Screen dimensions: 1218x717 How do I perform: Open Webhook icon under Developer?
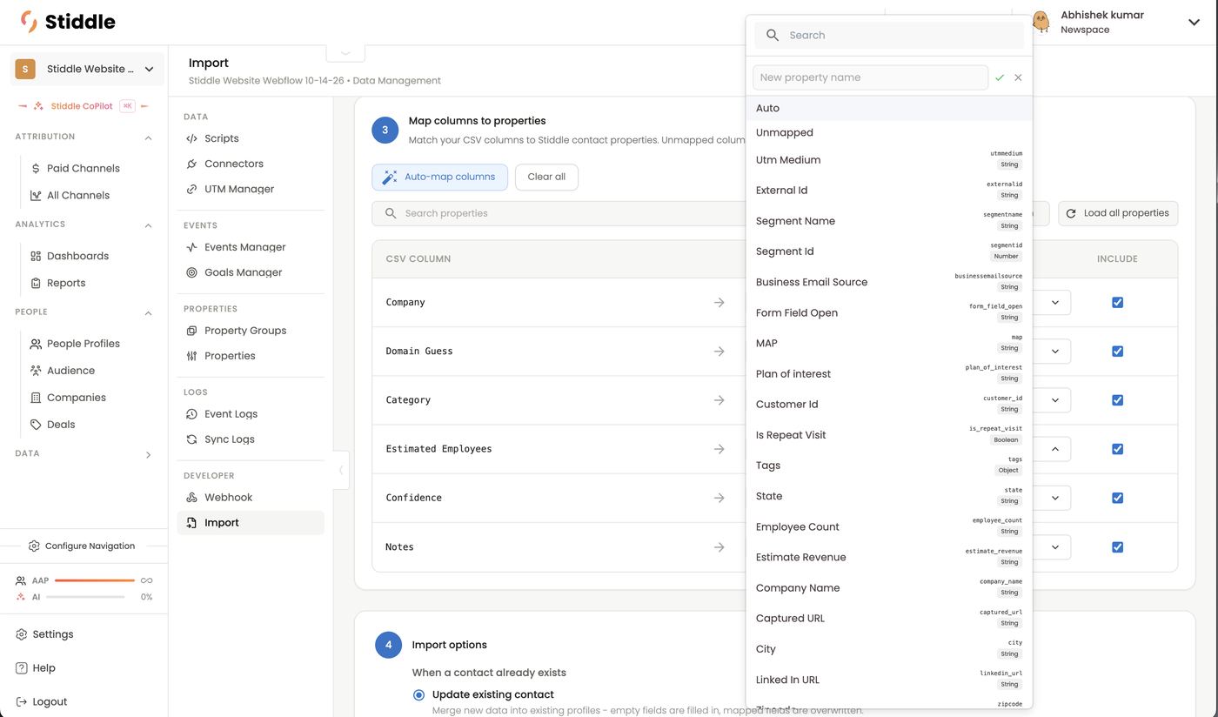point(191,498)
